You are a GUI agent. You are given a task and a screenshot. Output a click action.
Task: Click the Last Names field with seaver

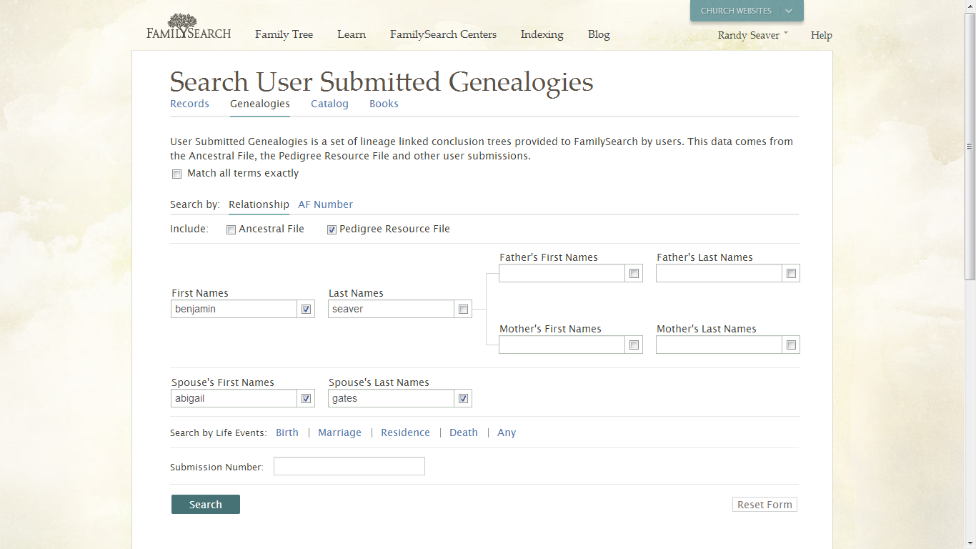pyautogui.click(x=391, y=309)
